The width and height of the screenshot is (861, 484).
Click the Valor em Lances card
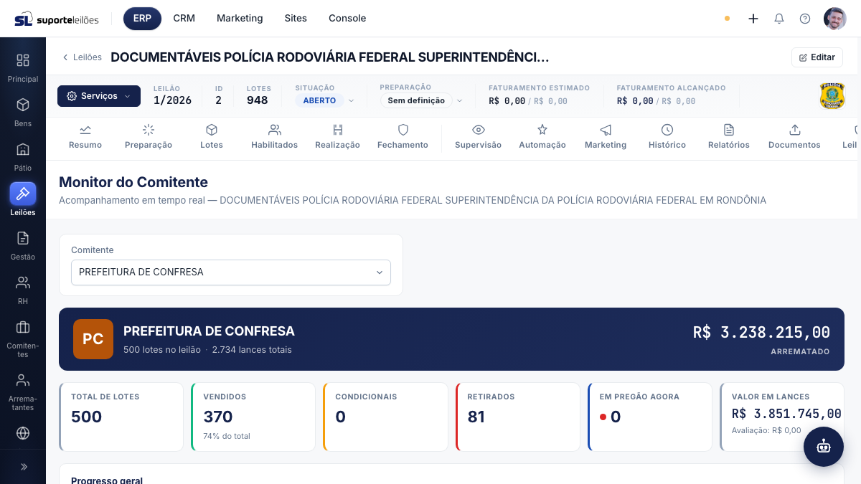(782, 417)
